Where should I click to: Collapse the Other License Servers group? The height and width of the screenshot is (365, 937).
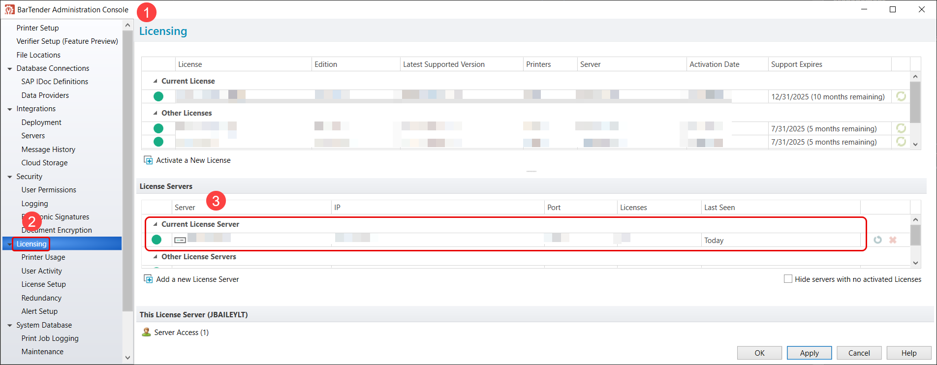[155, 257]
